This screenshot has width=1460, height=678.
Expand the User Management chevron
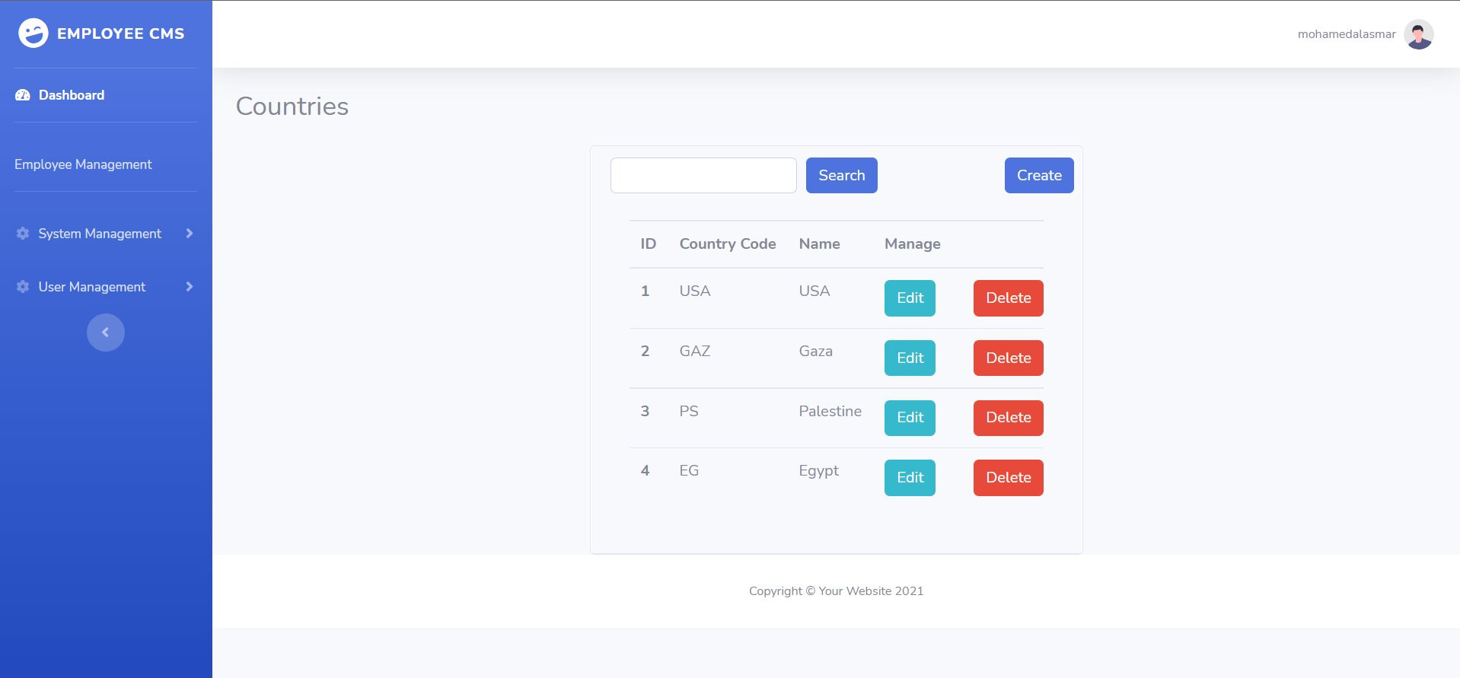pos(190,287)
